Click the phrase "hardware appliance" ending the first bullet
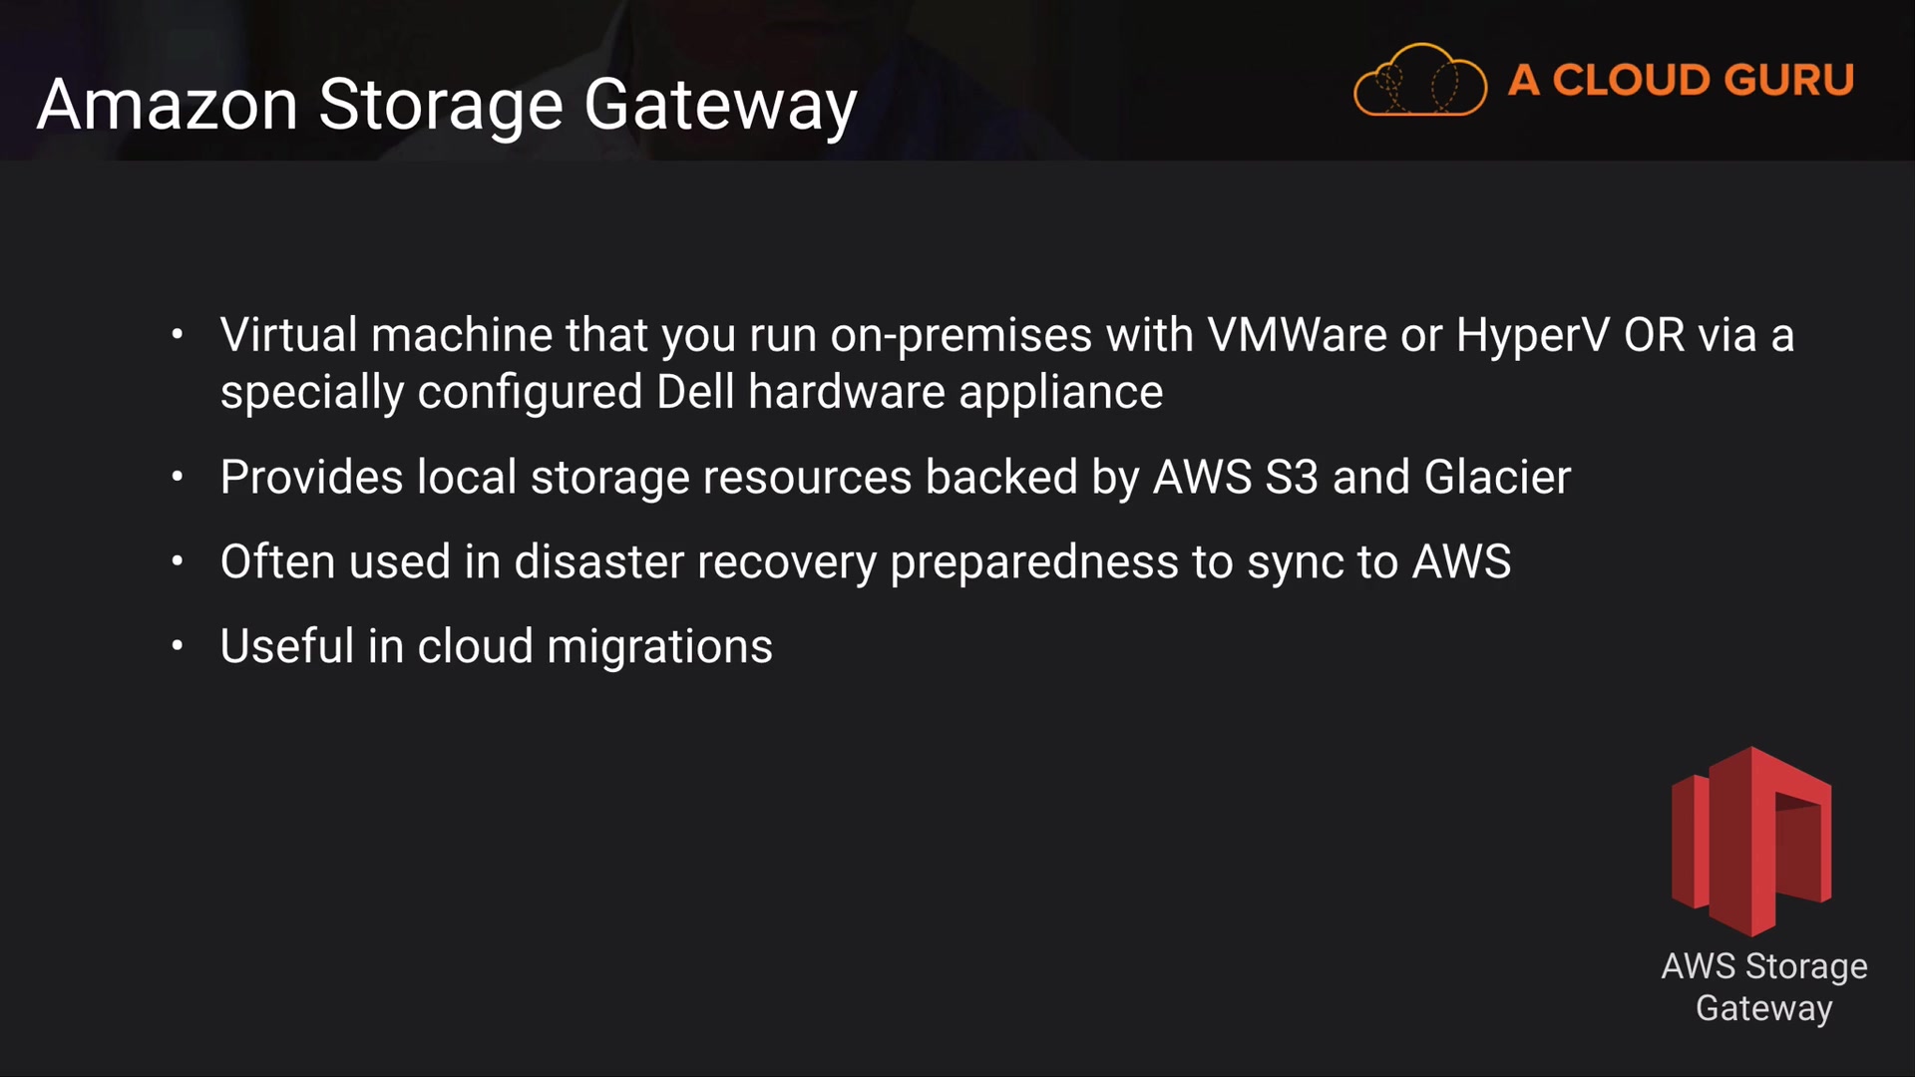Viewport: 1915px width, 1077px height. [x=956, y=392]
